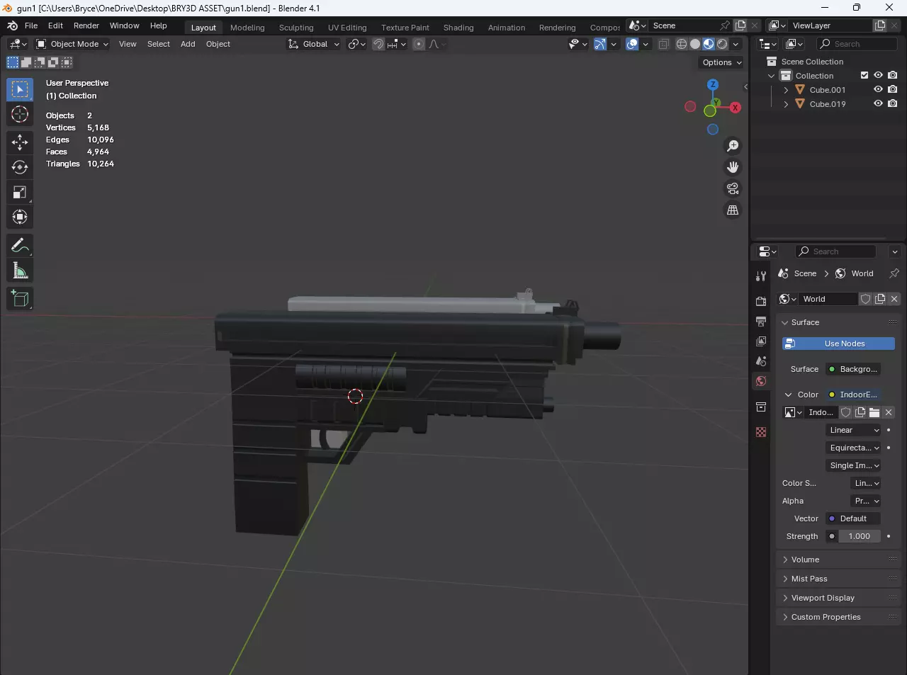This screenshot has width=907, height=675.
Task: Toggle X-ray display
Action: click(664, 44)
